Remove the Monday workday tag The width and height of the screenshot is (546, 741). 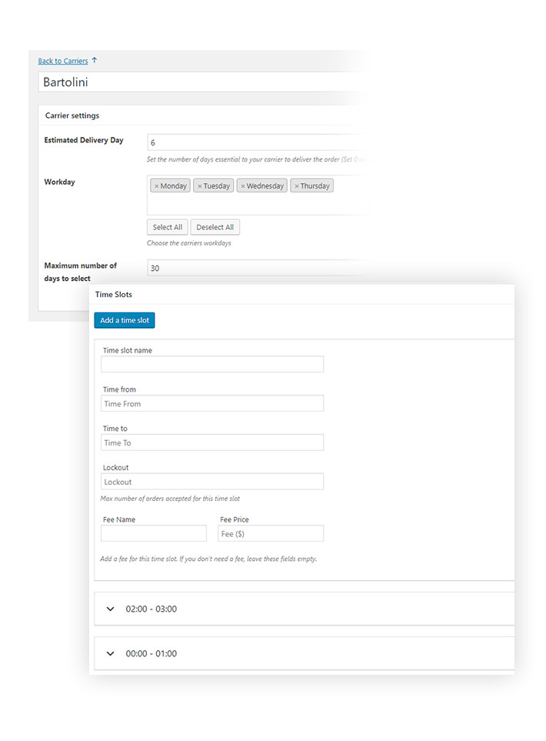tap(156, 186)
